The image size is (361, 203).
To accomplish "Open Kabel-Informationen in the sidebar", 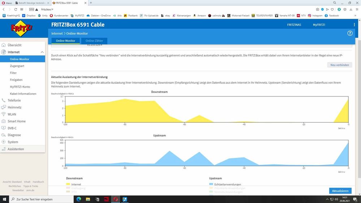I will (22, 94).
